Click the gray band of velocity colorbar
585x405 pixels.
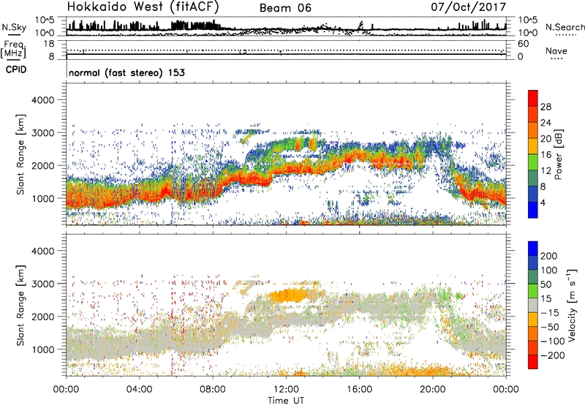[x=533, y=305]
